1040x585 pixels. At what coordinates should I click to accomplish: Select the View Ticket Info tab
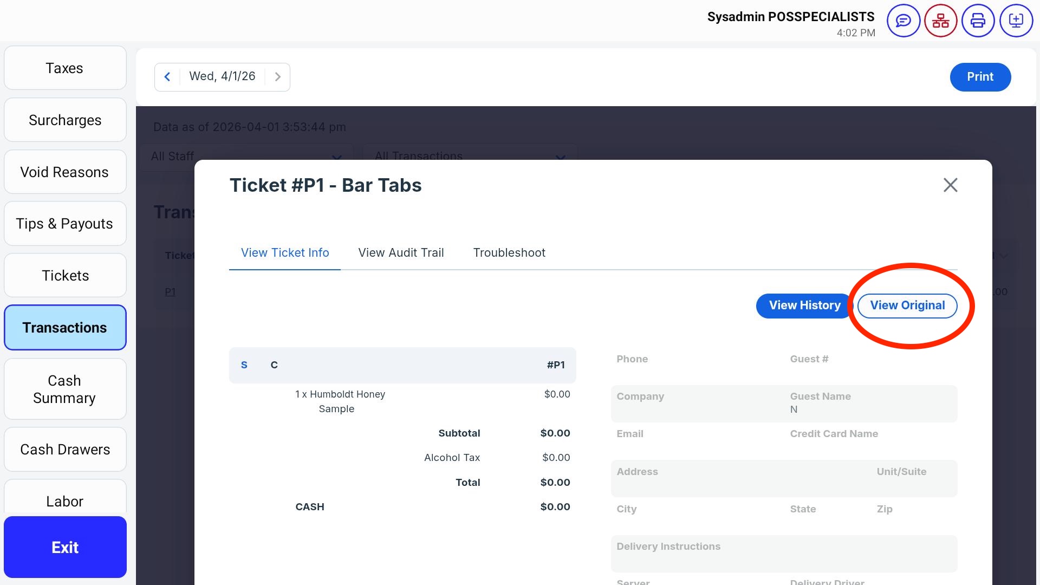(285, 253)
